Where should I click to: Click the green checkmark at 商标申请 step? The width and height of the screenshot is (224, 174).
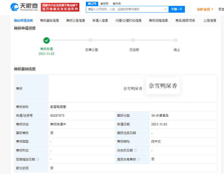tap(47, 40)
